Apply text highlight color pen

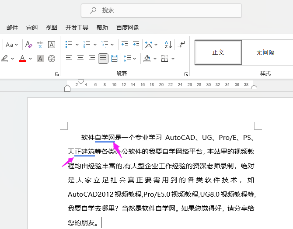(x=5, y=59)
